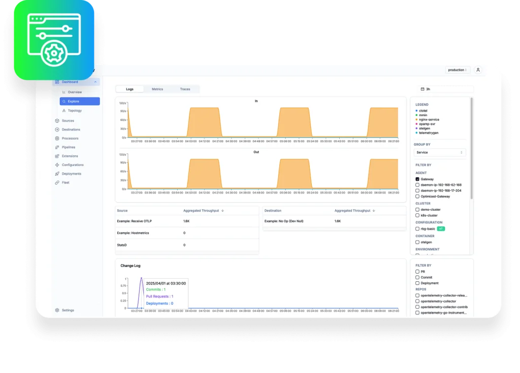Uncheck the Gateway agent filter
The image size is (520, 373).
pos(417,179)
